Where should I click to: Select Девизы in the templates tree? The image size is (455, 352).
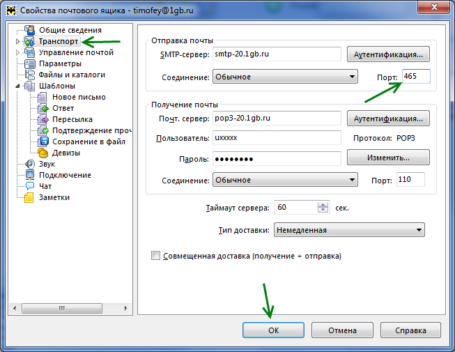[65, 153]
